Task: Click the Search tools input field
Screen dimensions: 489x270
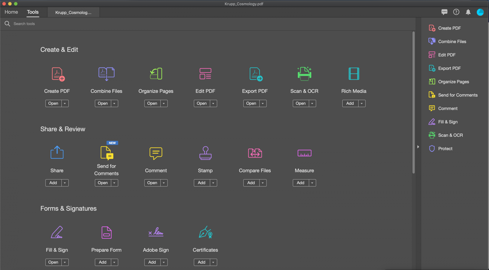Action: (208, 24)
